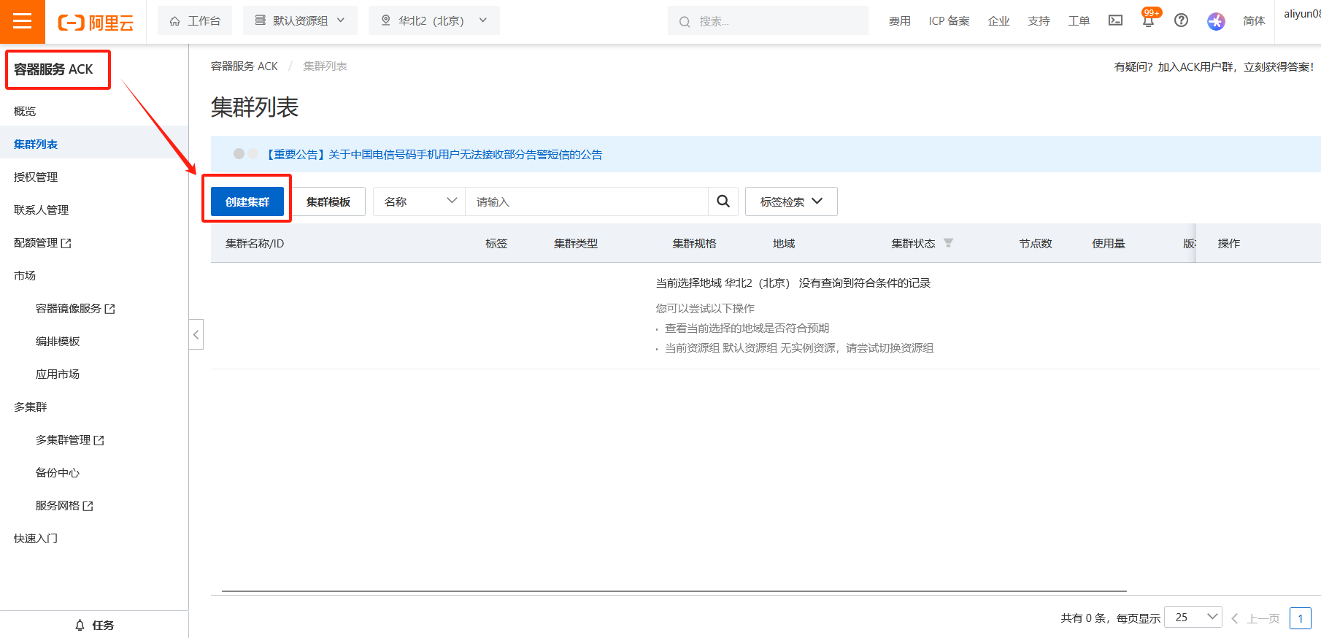Open 配额管理 external link
This screenshot has width=1321, height=638.
42,242
